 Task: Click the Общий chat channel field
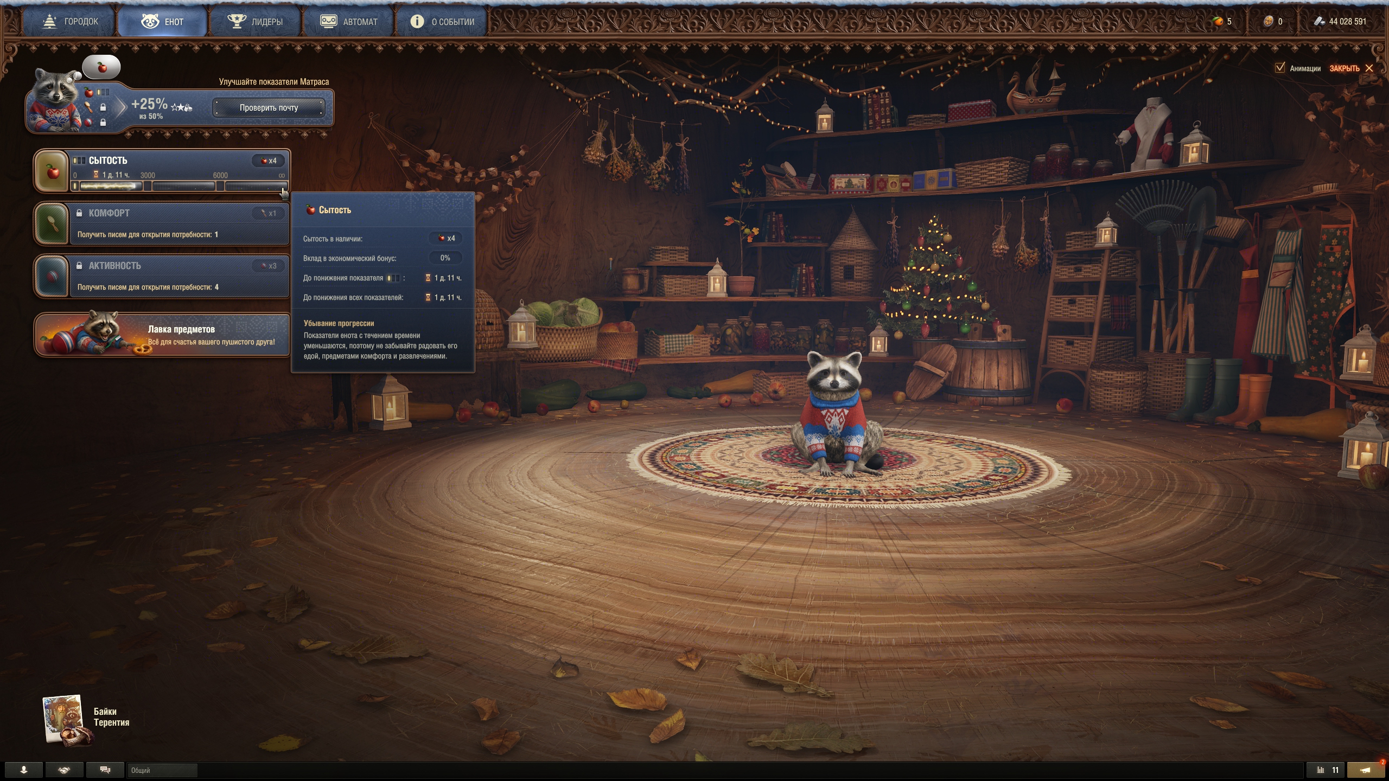(x=162, y=770)
